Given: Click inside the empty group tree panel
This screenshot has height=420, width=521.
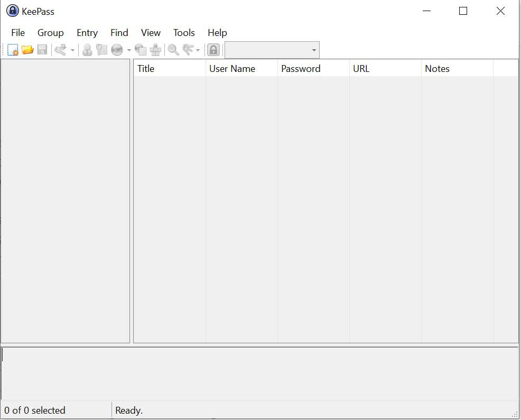Looking at the screenshot, I should (x=65, y=201).
